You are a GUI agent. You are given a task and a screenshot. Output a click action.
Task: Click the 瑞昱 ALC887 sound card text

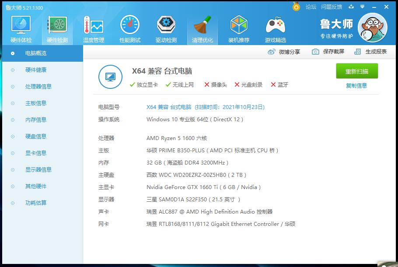click(x=209, y=211)
